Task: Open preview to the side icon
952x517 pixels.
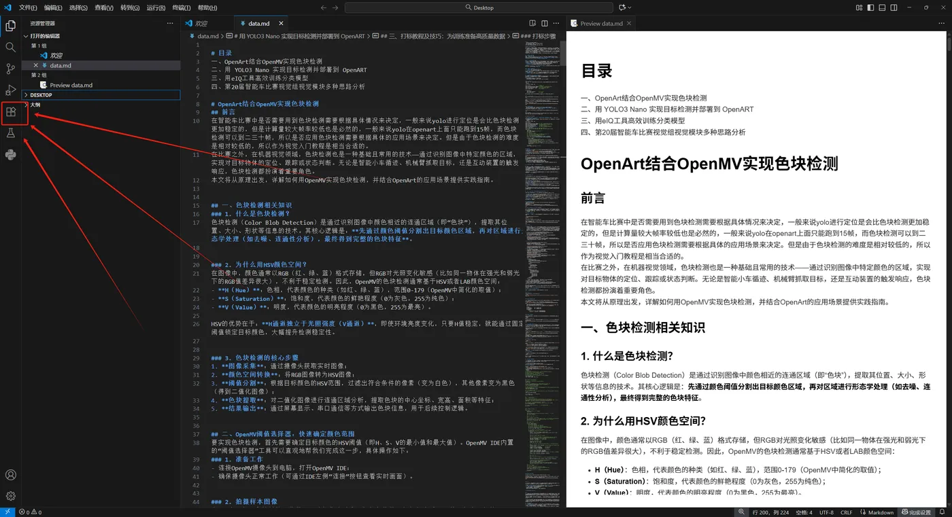Action: (x=533, y=23)
